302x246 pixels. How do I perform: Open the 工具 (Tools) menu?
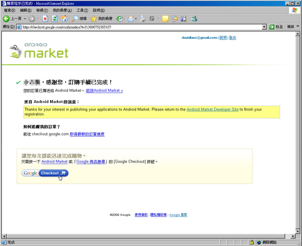coord(82,10)
